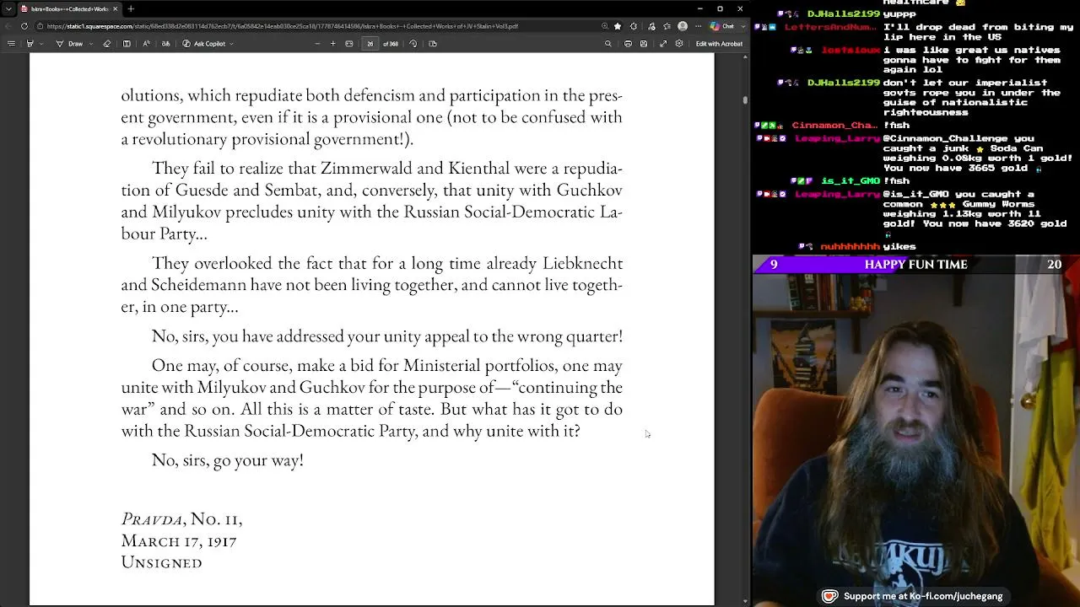The height and width of the screenshot is (607, 1080).
Task: Click the page number field showing 26
Action: coord(370,44)
